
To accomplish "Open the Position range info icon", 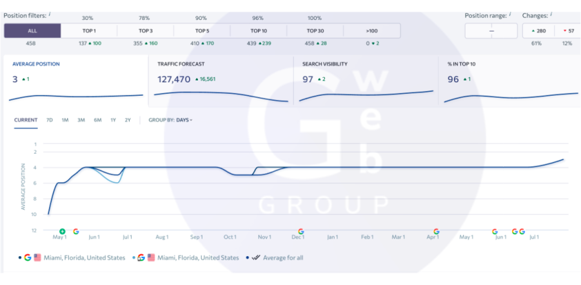I will [509, 14].
